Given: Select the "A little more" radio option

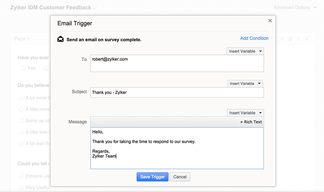Looking at the screenshot, I should [21, 110].
